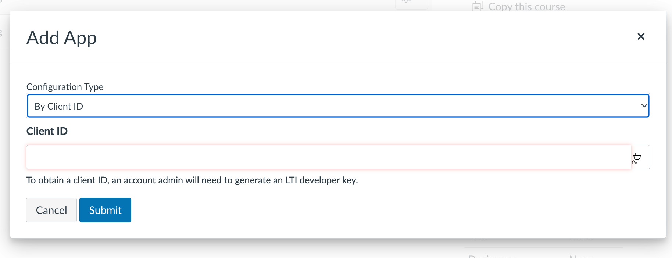The width and height of the screenshot is (672, 258).
Task: Open the Copy this course link
Action: coord(526,6)
